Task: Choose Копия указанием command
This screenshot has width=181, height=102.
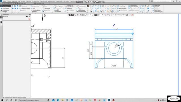Action: (57, 11)
